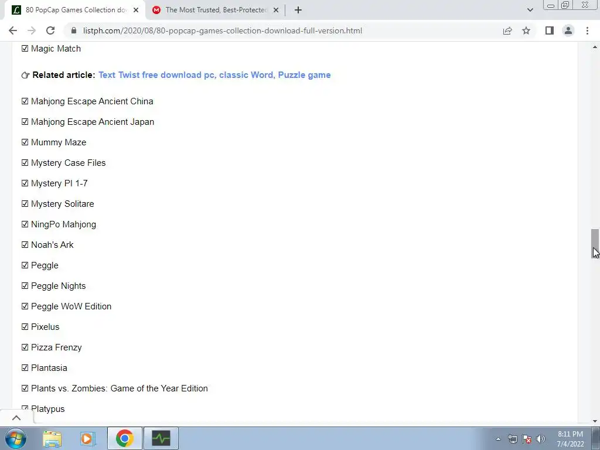This screenshot has height=450, width=600.
Task: Click checkbox next to Magic Match
Action: (x=25, y=49)
